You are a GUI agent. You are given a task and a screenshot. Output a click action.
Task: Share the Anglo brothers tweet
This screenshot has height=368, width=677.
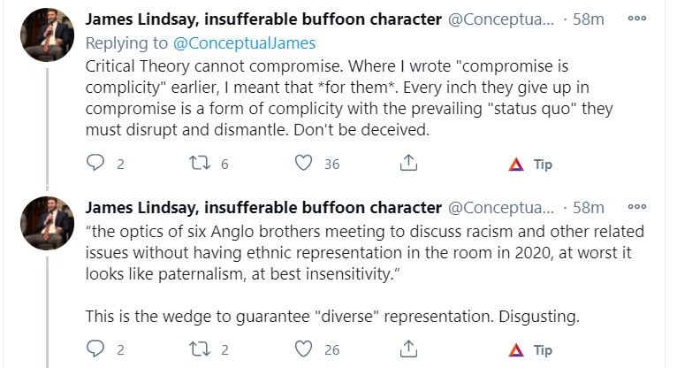point(408,349)
